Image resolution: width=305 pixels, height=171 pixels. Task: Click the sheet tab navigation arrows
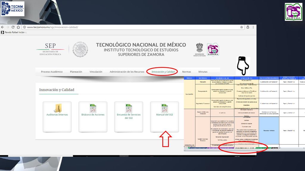tap(186, 148)
